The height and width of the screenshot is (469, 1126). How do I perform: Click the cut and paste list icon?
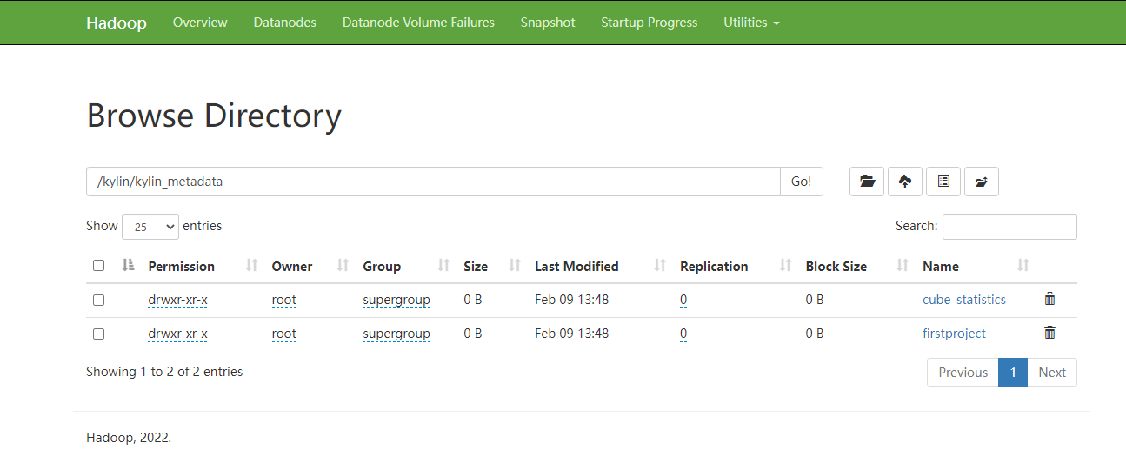(x=943, y=182)
